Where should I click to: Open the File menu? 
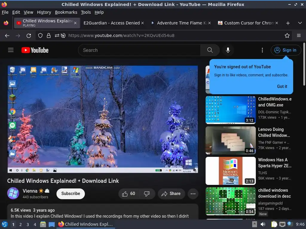click(x=5, y=12)
